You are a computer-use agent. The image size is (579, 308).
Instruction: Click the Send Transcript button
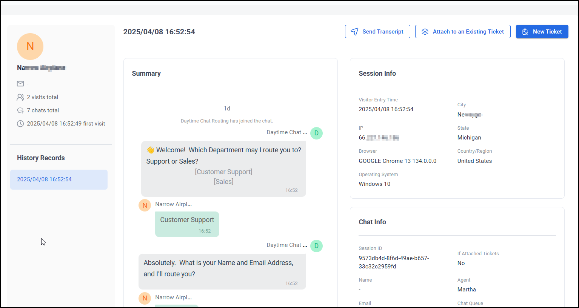(x=377, y=32)
